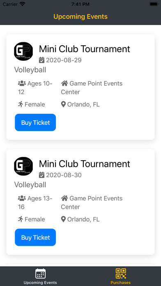Click calendar icon beside 2020-08-29

click(42, 60)
